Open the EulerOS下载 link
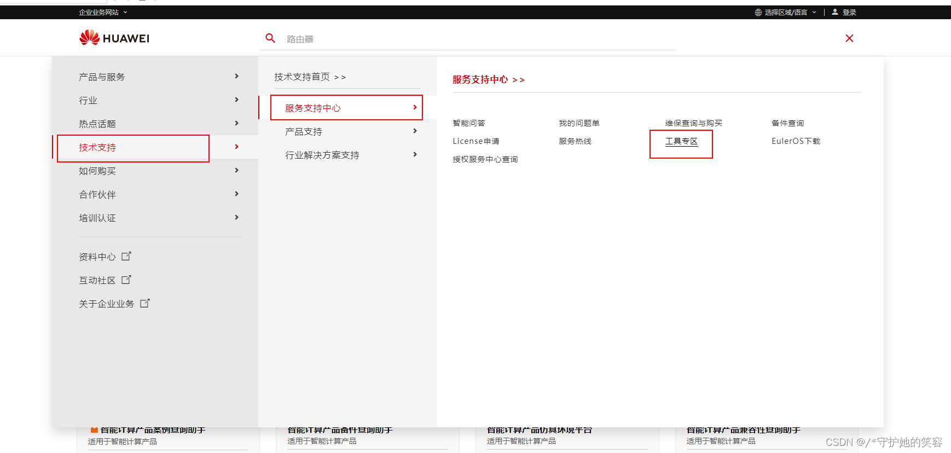Viewport: 951px width, 453px height. (x=796, y=141)
